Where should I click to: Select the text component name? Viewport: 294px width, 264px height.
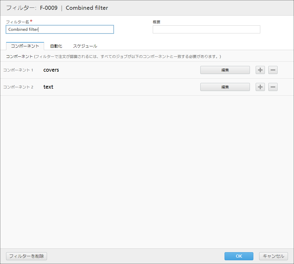pos(48,87)
